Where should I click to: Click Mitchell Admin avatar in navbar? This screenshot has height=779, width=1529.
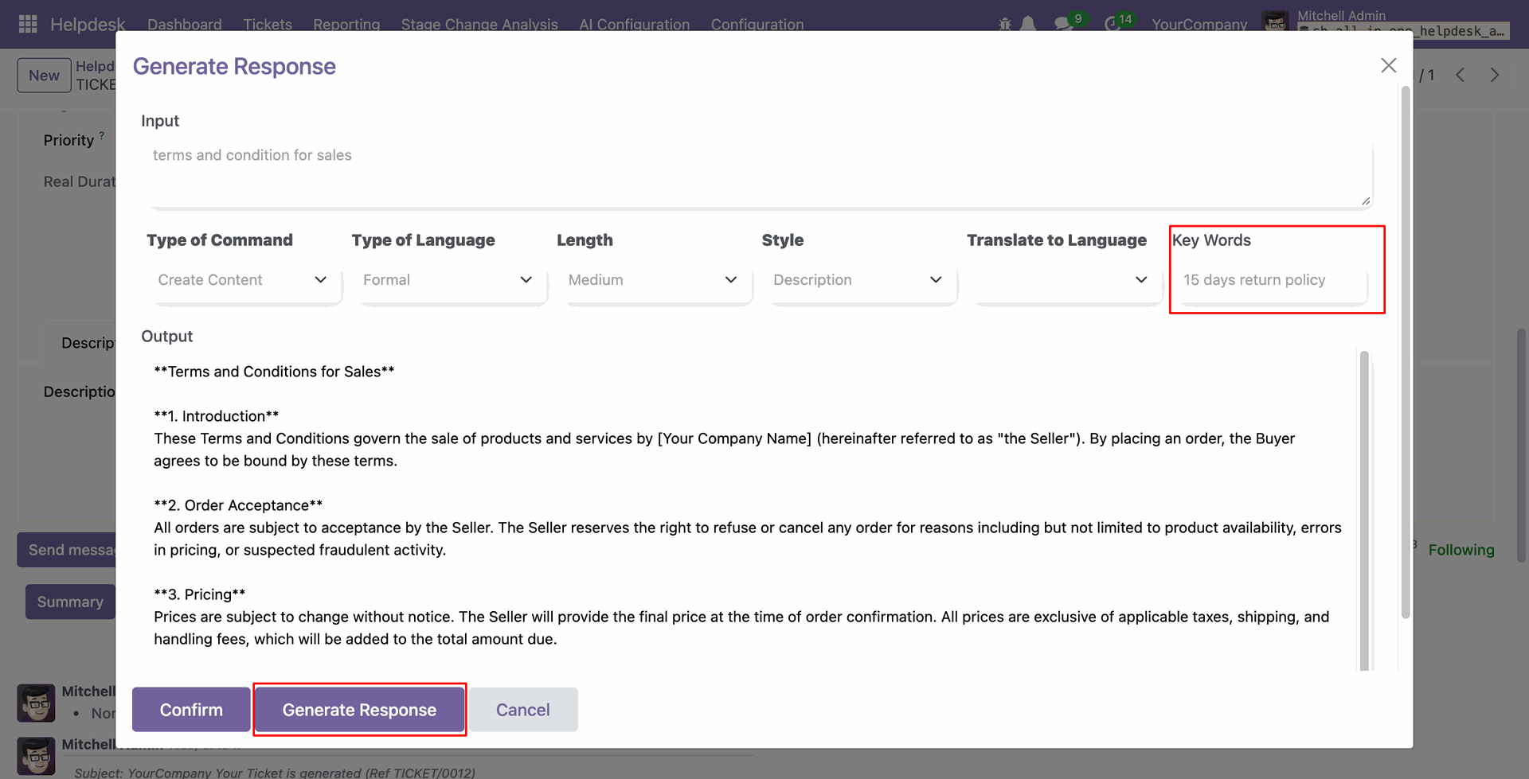coord(1276,22)
